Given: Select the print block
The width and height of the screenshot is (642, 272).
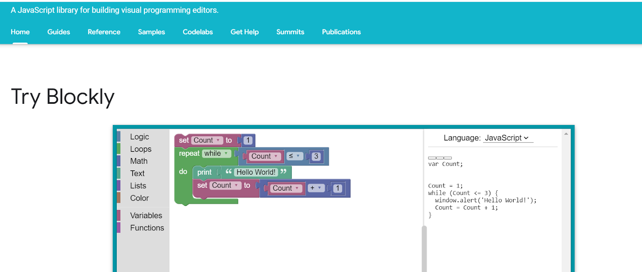Looking at the screenshot, I should click(x=204, y=172).
